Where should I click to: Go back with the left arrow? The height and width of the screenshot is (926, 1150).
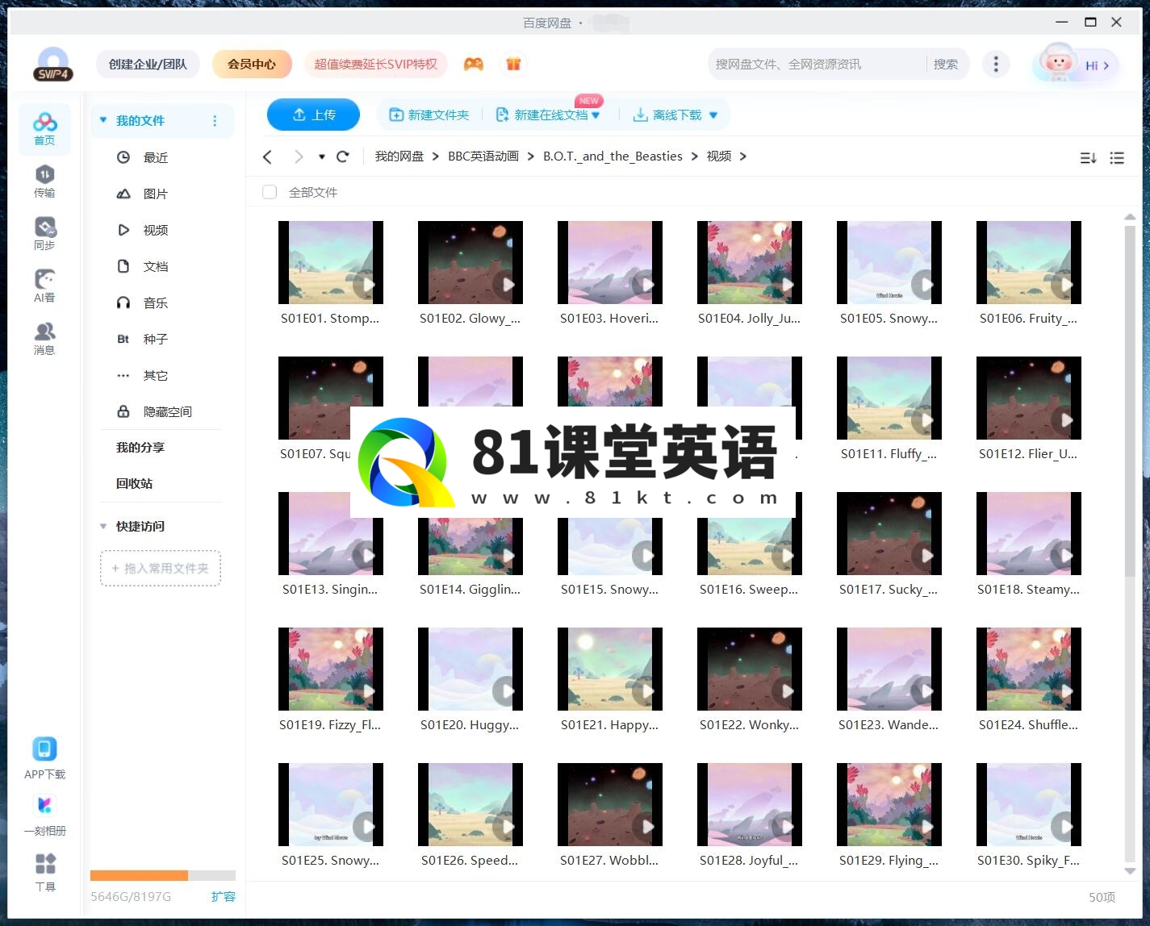[x=268, y=156]
